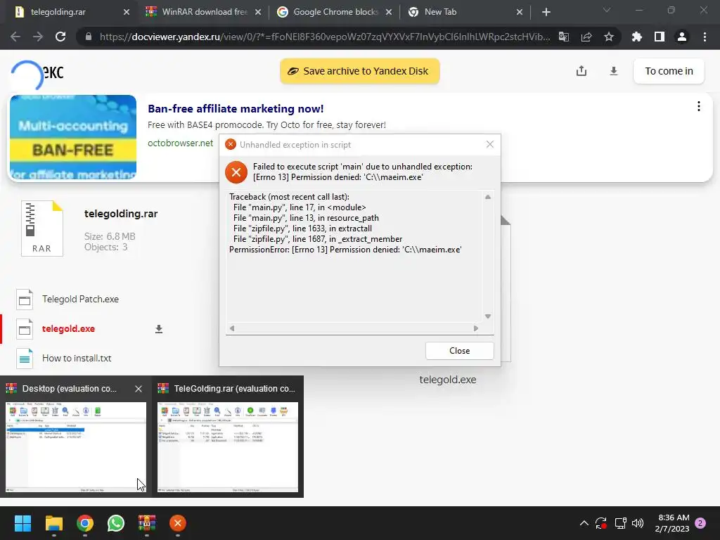This screenshot has width=720, height=540.
Task: Close the unhandled exception dialog
Action: (x=459, y=351)
